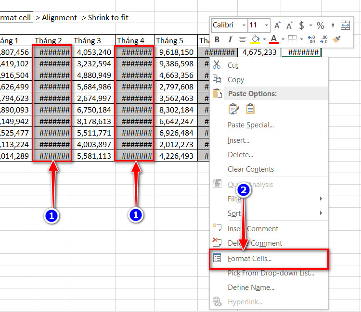Decrease font size in mini toolbar
Viewport: 361px width, 312px height.
[289, 25]
